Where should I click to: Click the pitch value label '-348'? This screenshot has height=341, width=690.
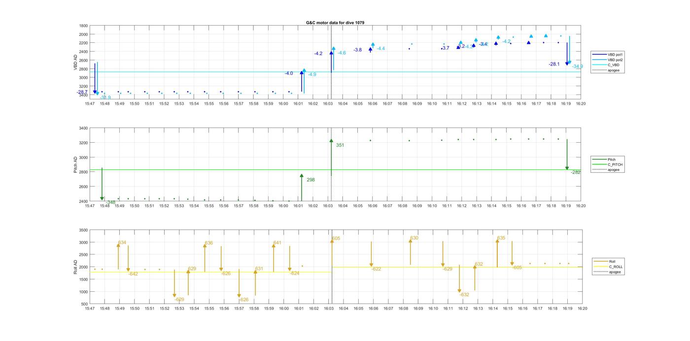pyautogui.click(x=110, y=202)
